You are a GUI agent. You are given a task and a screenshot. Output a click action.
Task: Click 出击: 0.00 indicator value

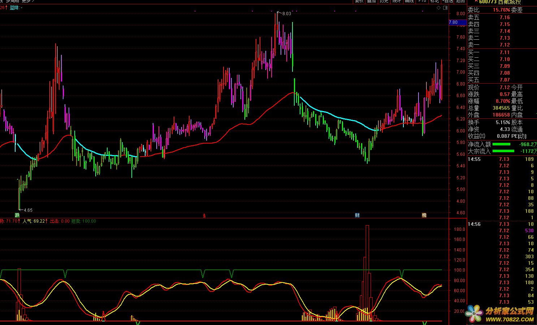tap(60, 221)
